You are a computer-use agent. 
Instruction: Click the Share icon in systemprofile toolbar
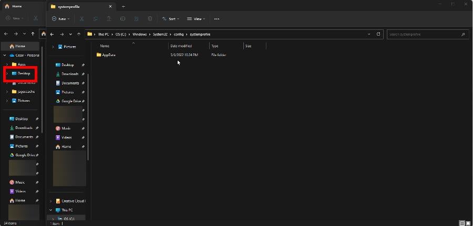coord(137,19)
